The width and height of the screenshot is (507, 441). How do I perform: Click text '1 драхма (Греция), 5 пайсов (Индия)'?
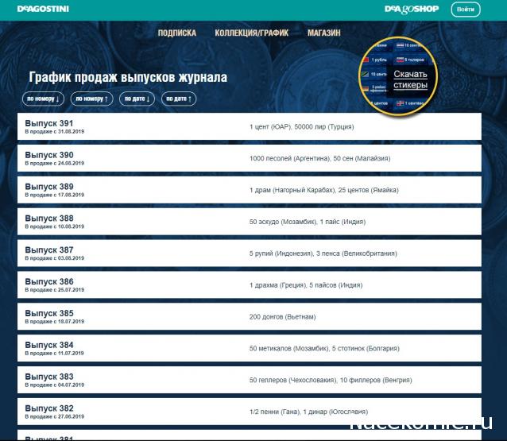[306, 285]
